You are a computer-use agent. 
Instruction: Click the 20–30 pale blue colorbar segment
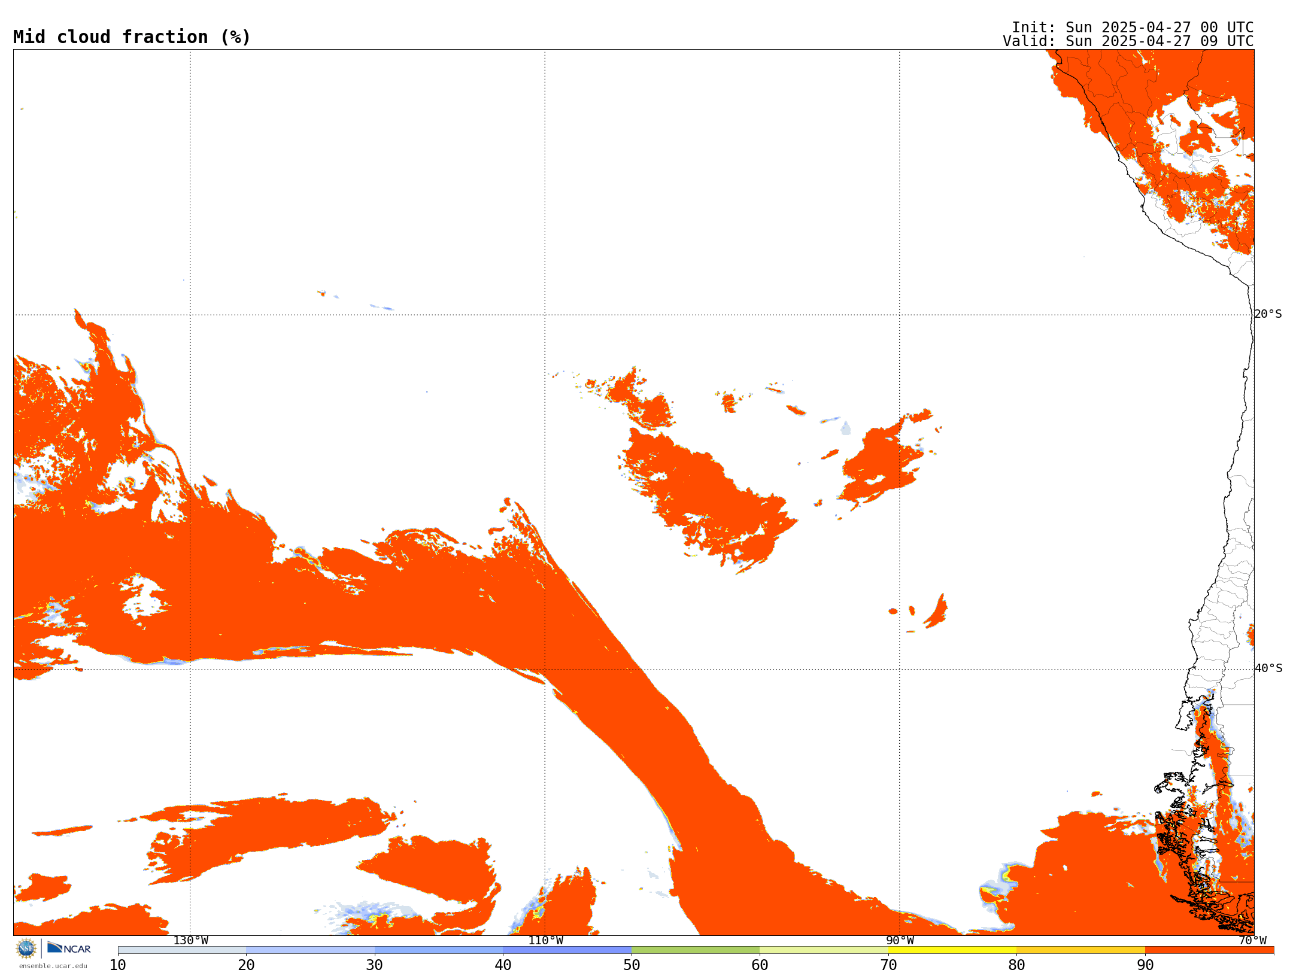pos(310,950)
